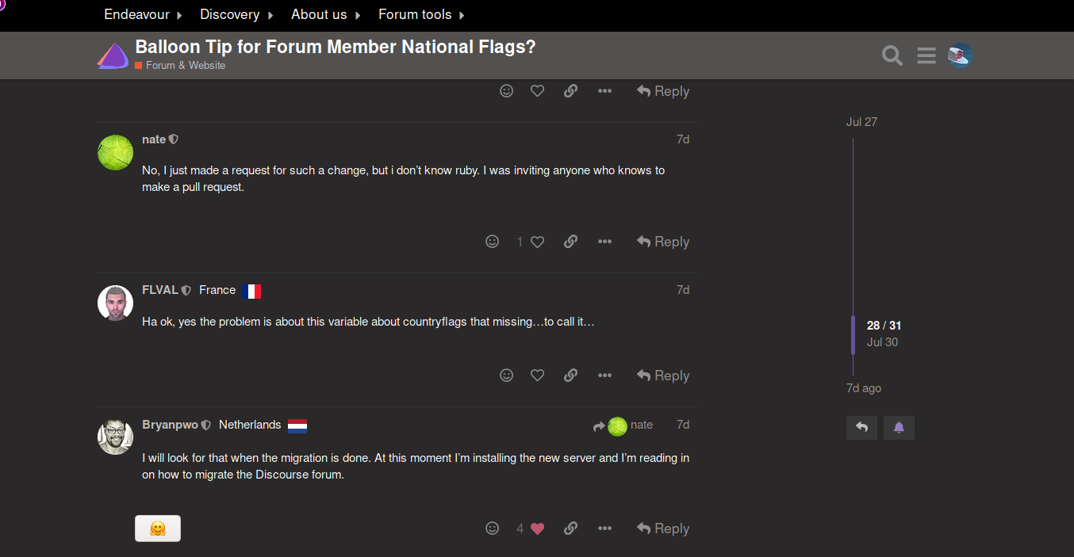Open the search panel

tap(892, 55)
